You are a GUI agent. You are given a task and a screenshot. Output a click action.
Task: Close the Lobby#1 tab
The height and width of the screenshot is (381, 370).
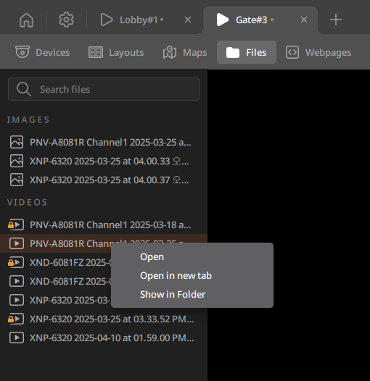pyautogui.click(x=188, y=20)
